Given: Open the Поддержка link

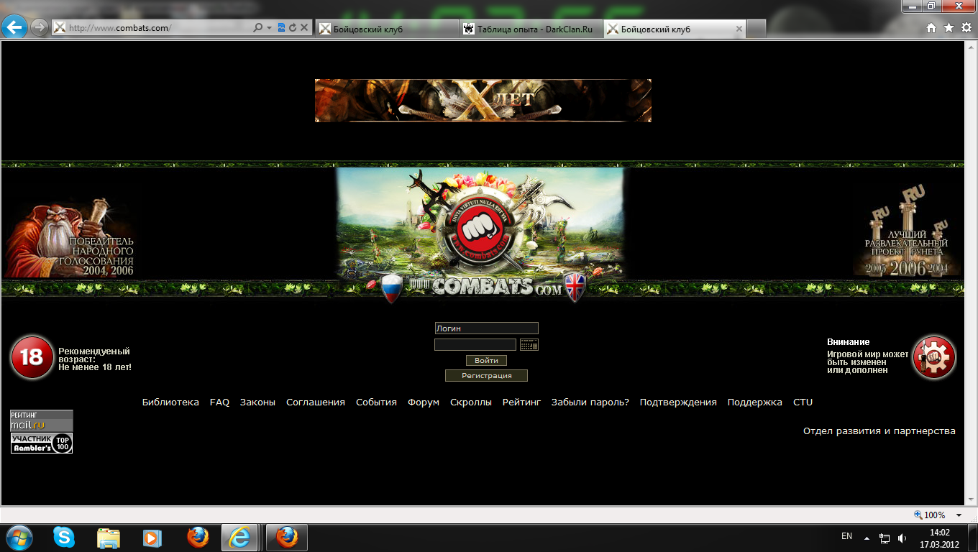Looking at the screenshot, I should (755, 402).
